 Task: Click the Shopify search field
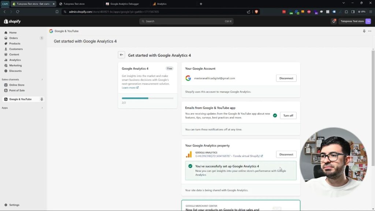pos(186,21)
